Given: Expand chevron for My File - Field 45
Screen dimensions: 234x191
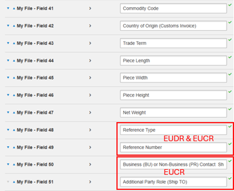Looking at the screenshot, I should tap(90, 77).
